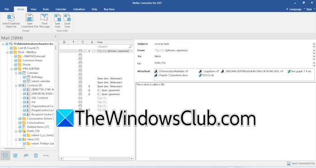Collapse the D:\Administrator root node
The image size is (316, 168).
[x=3, y=44]
